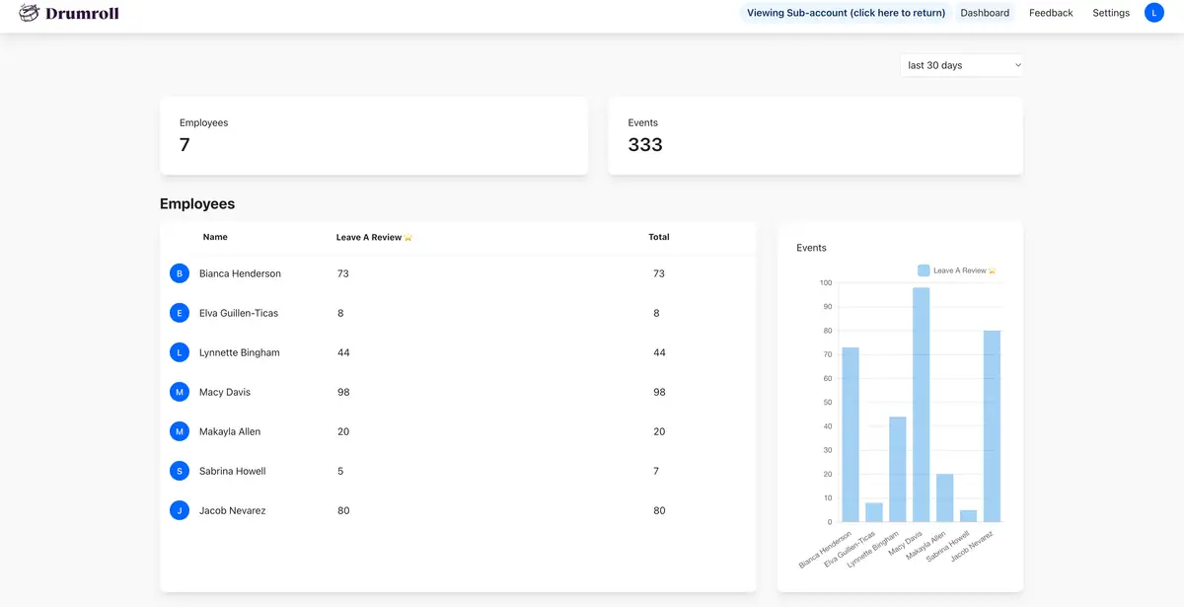Screen dimensions: 1184x607
Task: Open the Feedback nav item
Action: tap(1051, 13)
